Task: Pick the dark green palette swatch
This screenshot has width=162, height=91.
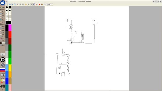Action: coord(10,48)
